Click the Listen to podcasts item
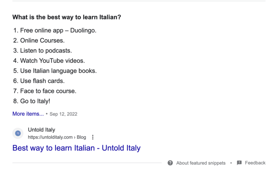The height and width of the screenshot is (171, 276). [46, 51]
